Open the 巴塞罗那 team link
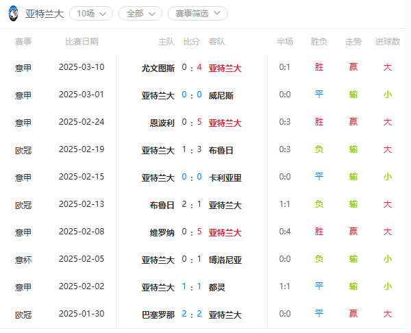The image size is (411, 333). pyautogui.click(x=158, y=314)
